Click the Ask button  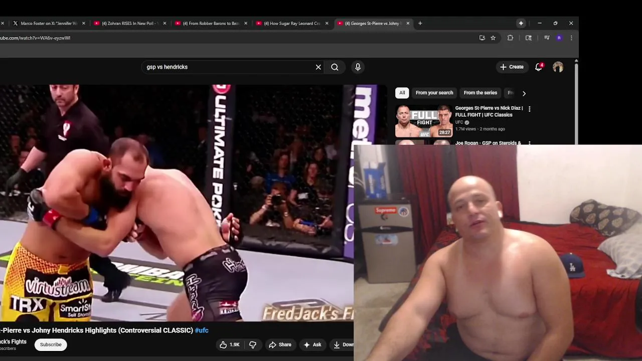(x=312, y=344)
